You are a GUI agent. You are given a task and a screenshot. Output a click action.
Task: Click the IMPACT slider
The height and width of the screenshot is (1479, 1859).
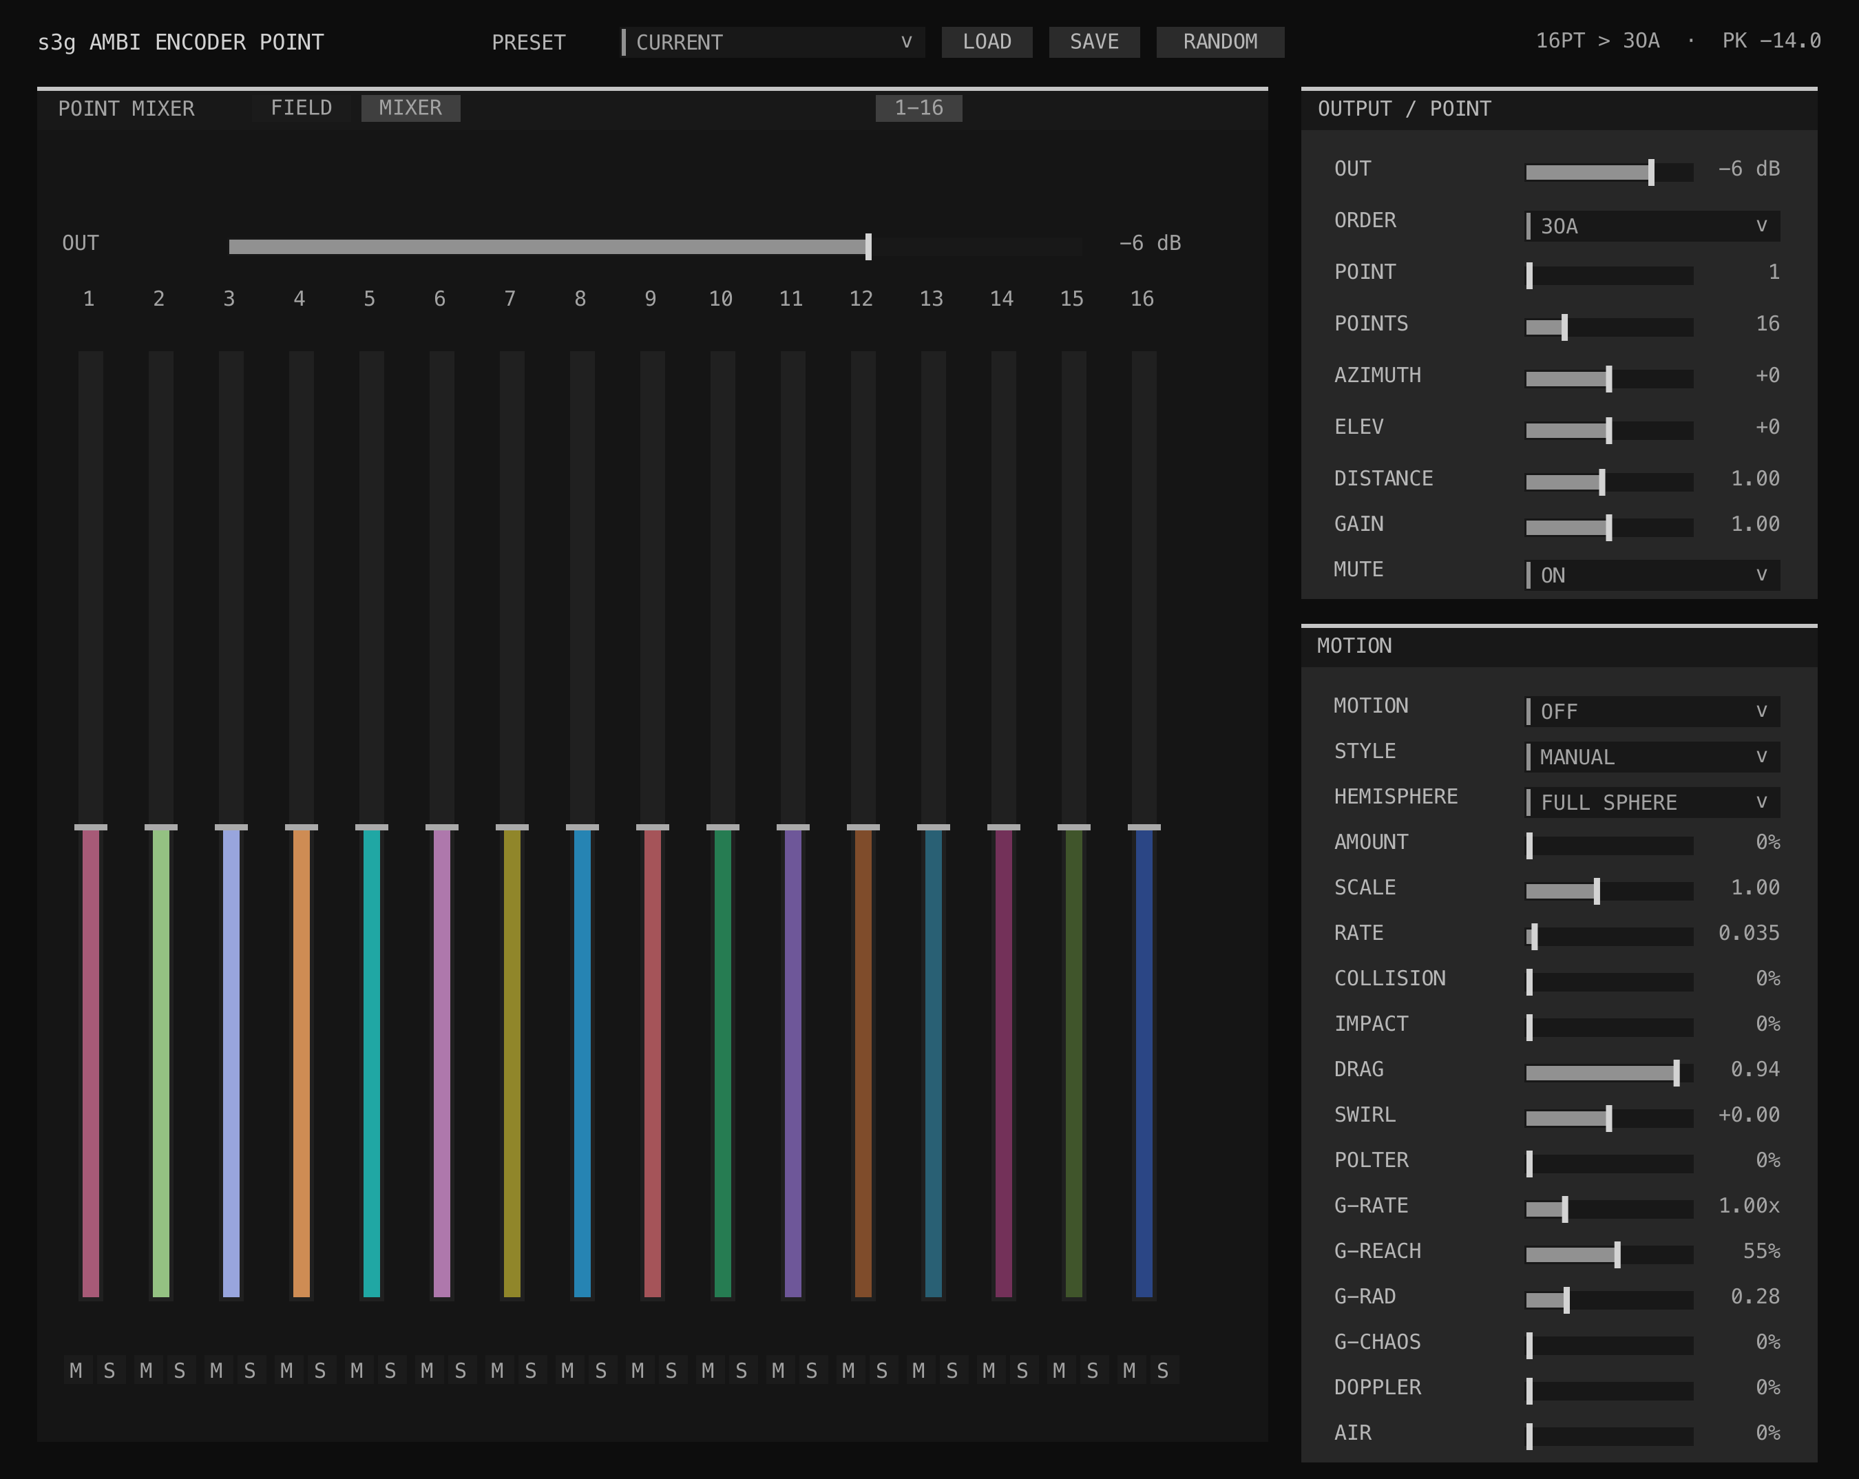(1609, 1027)
